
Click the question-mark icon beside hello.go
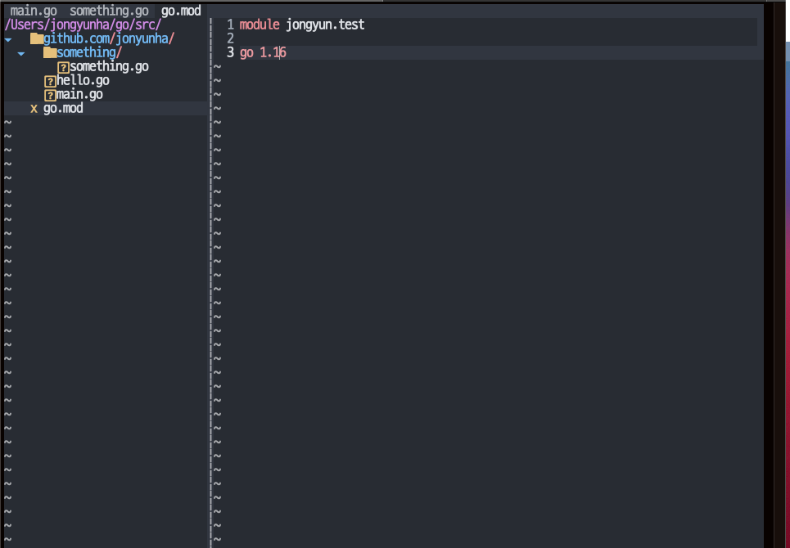click(50, 81)
